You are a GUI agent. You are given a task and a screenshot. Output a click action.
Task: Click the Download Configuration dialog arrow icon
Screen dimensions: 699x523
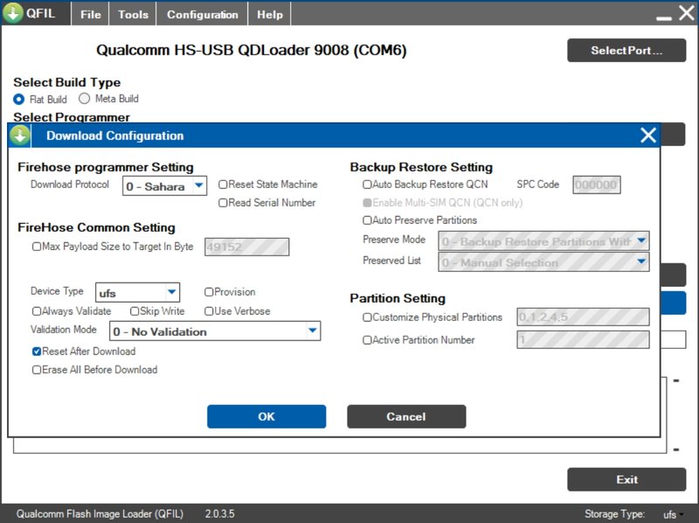coord(19,136)
